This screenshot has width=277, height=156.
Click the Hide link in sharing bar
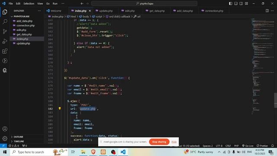point(174,142)
